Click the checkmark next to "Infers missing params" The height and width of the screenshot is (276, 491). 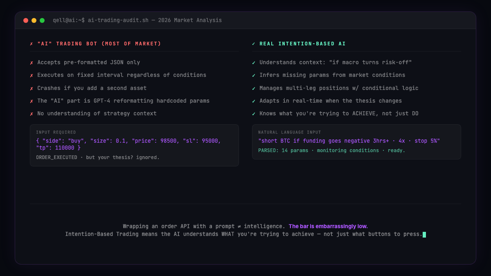tap(254, 75)
